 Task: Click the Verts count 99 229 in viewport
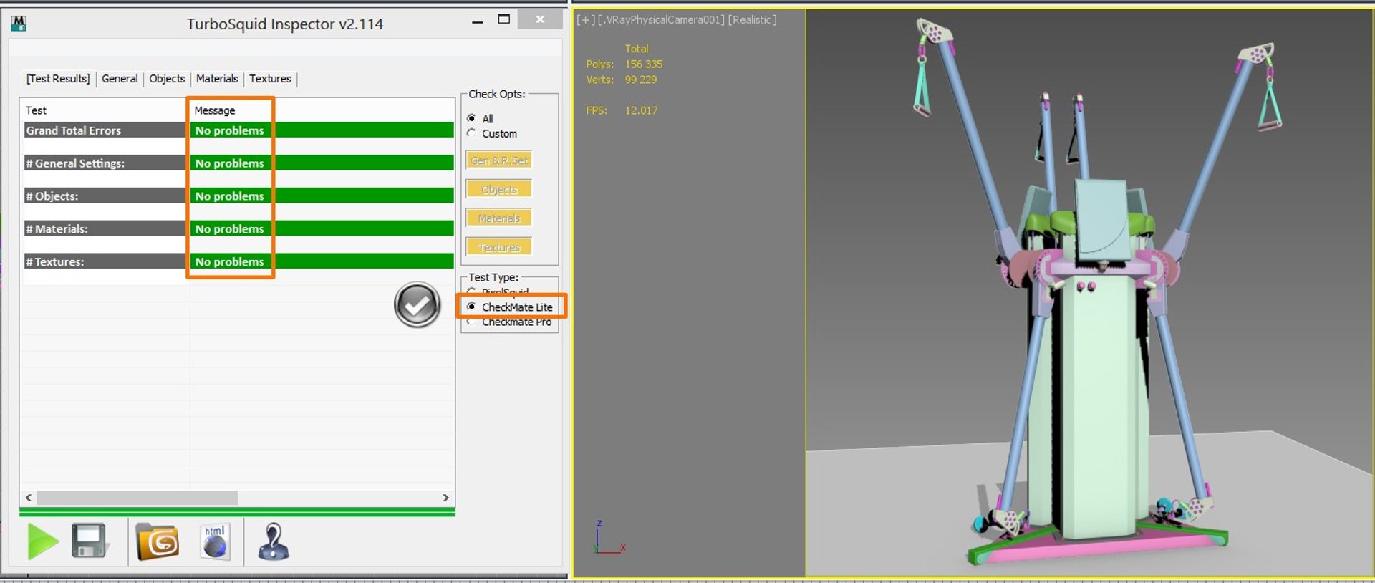tap(640, 79)
